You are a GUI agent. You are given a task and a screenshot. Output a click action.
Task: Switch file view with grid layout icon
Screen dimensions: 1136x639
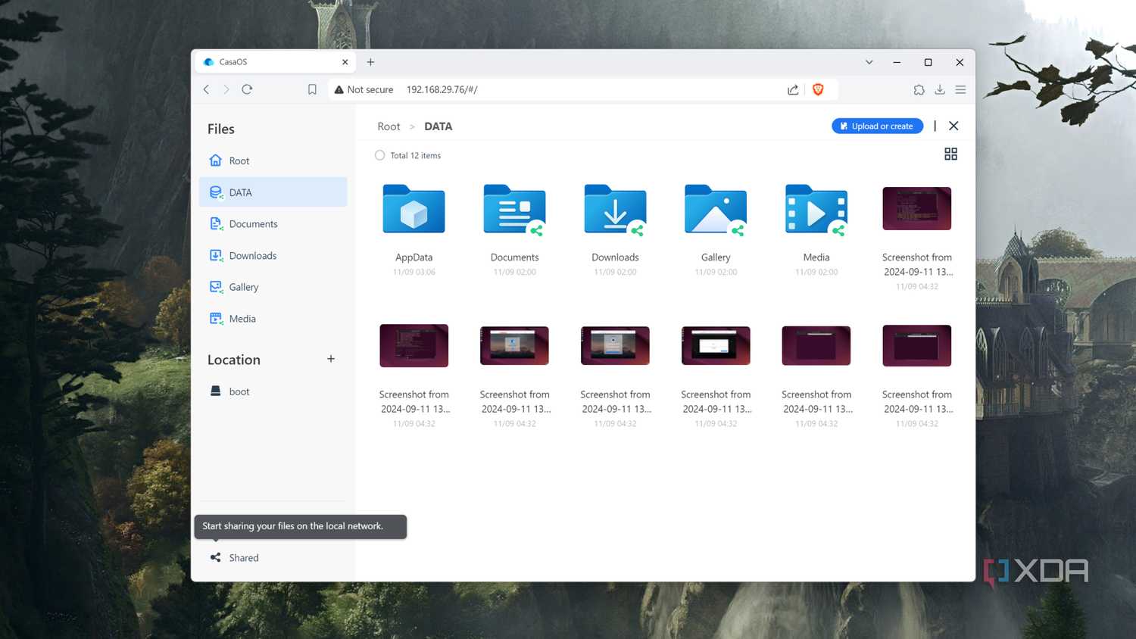(950, 154)
